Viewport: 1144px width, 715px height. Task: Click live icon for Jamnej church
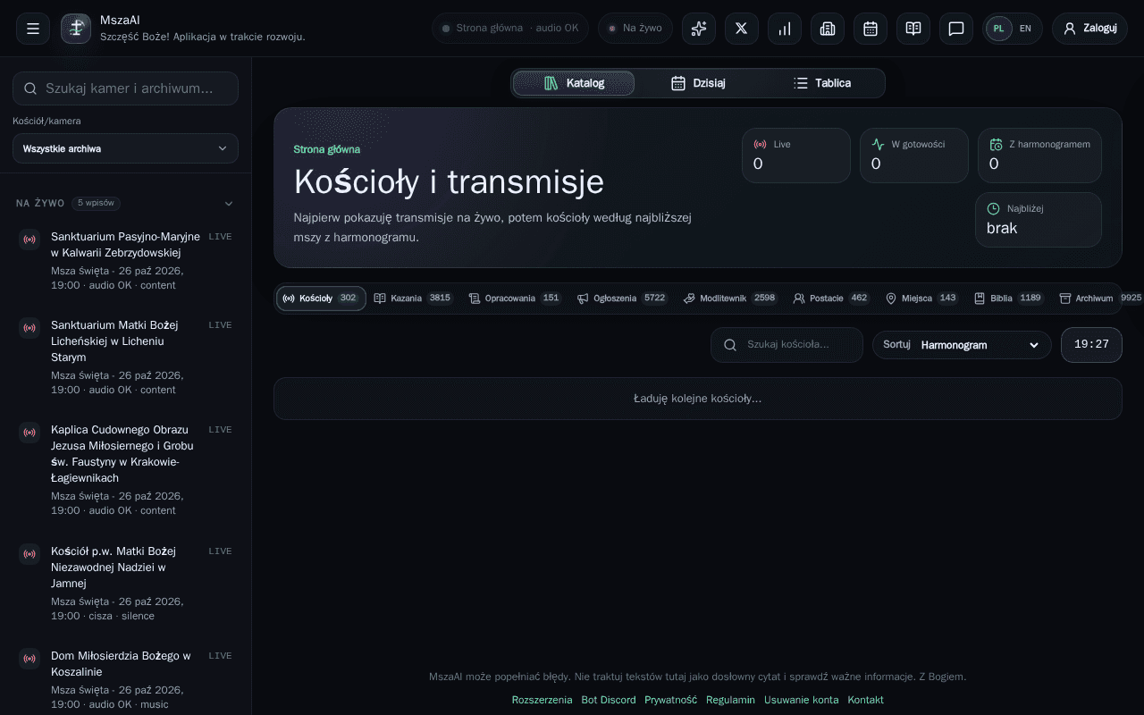[29, 554]
